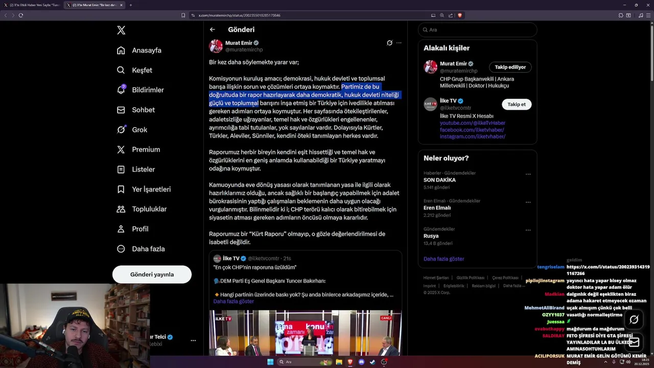Open Steam from the taskbar
This screenshot has width=654, height=368.
click(x=372, y=362)
